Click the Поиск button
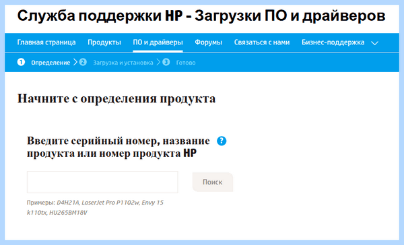 point(213,182)
